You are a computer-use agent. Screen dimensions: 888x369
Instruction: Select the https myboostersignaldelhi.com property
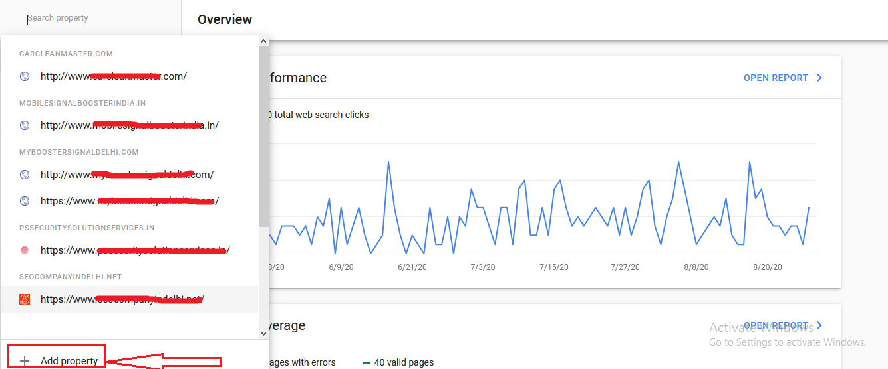click(x=130, y=201)
